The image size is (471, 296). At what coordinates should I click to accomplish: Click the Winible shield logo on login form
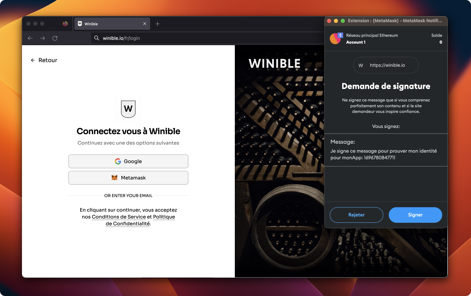click(128, 109)
